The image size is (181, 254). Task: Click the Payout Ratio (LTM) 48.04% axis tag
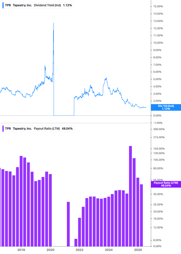tap(166, 184)
